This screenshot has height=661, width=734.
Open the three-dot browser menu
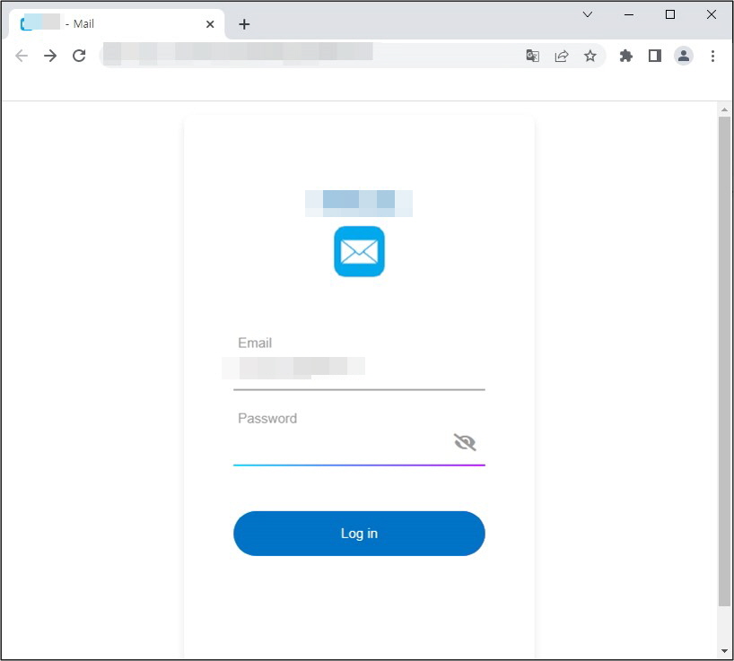pos(712,57)
